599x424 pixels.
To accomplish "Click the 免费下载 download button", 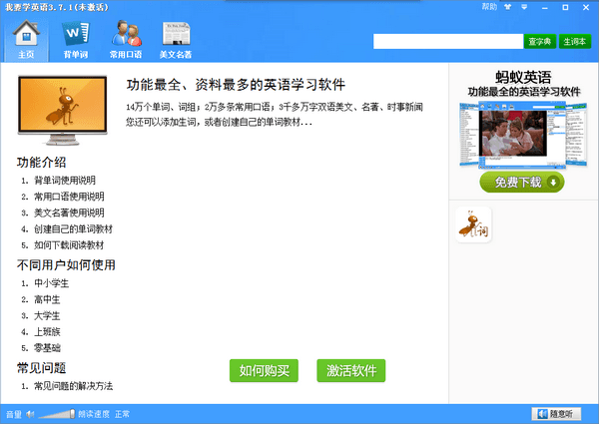I will (x=522, y=182).
